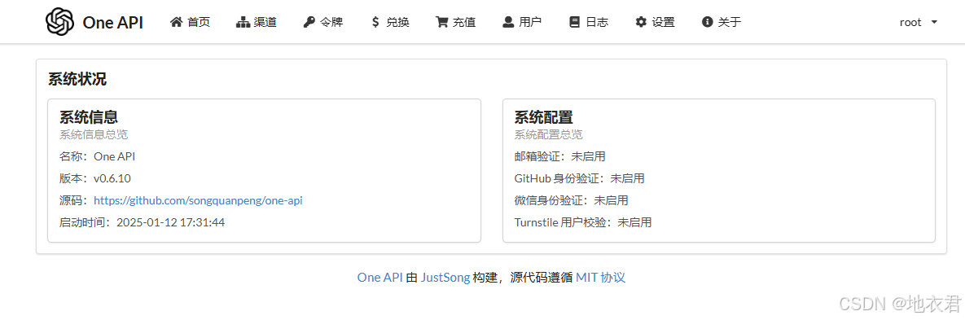Click the version text v0.6.10
The image size is (965, 320).
tap(112, 178)
